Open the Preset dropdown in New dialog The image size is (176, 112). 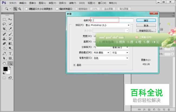(x=107, y=25)
